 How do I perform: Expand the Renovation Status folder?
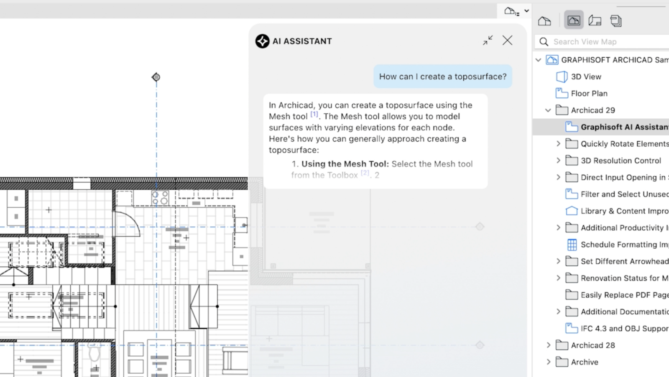point(558,278)
